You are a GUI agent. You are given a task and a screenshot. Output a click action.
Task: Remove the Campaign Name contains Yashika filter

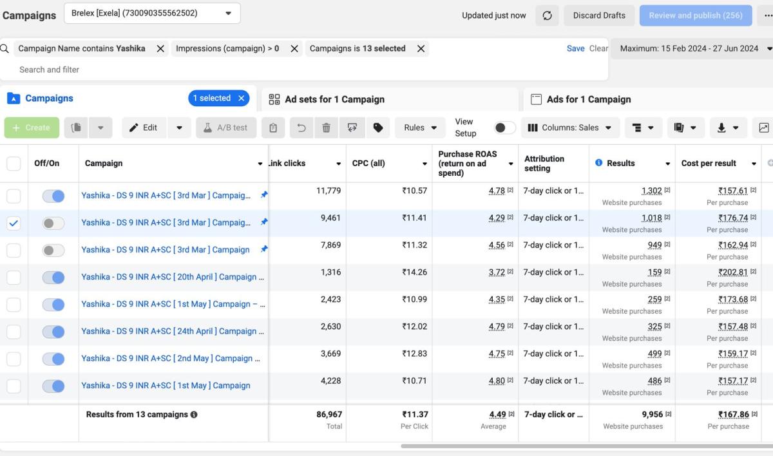(x=160, y=48)
